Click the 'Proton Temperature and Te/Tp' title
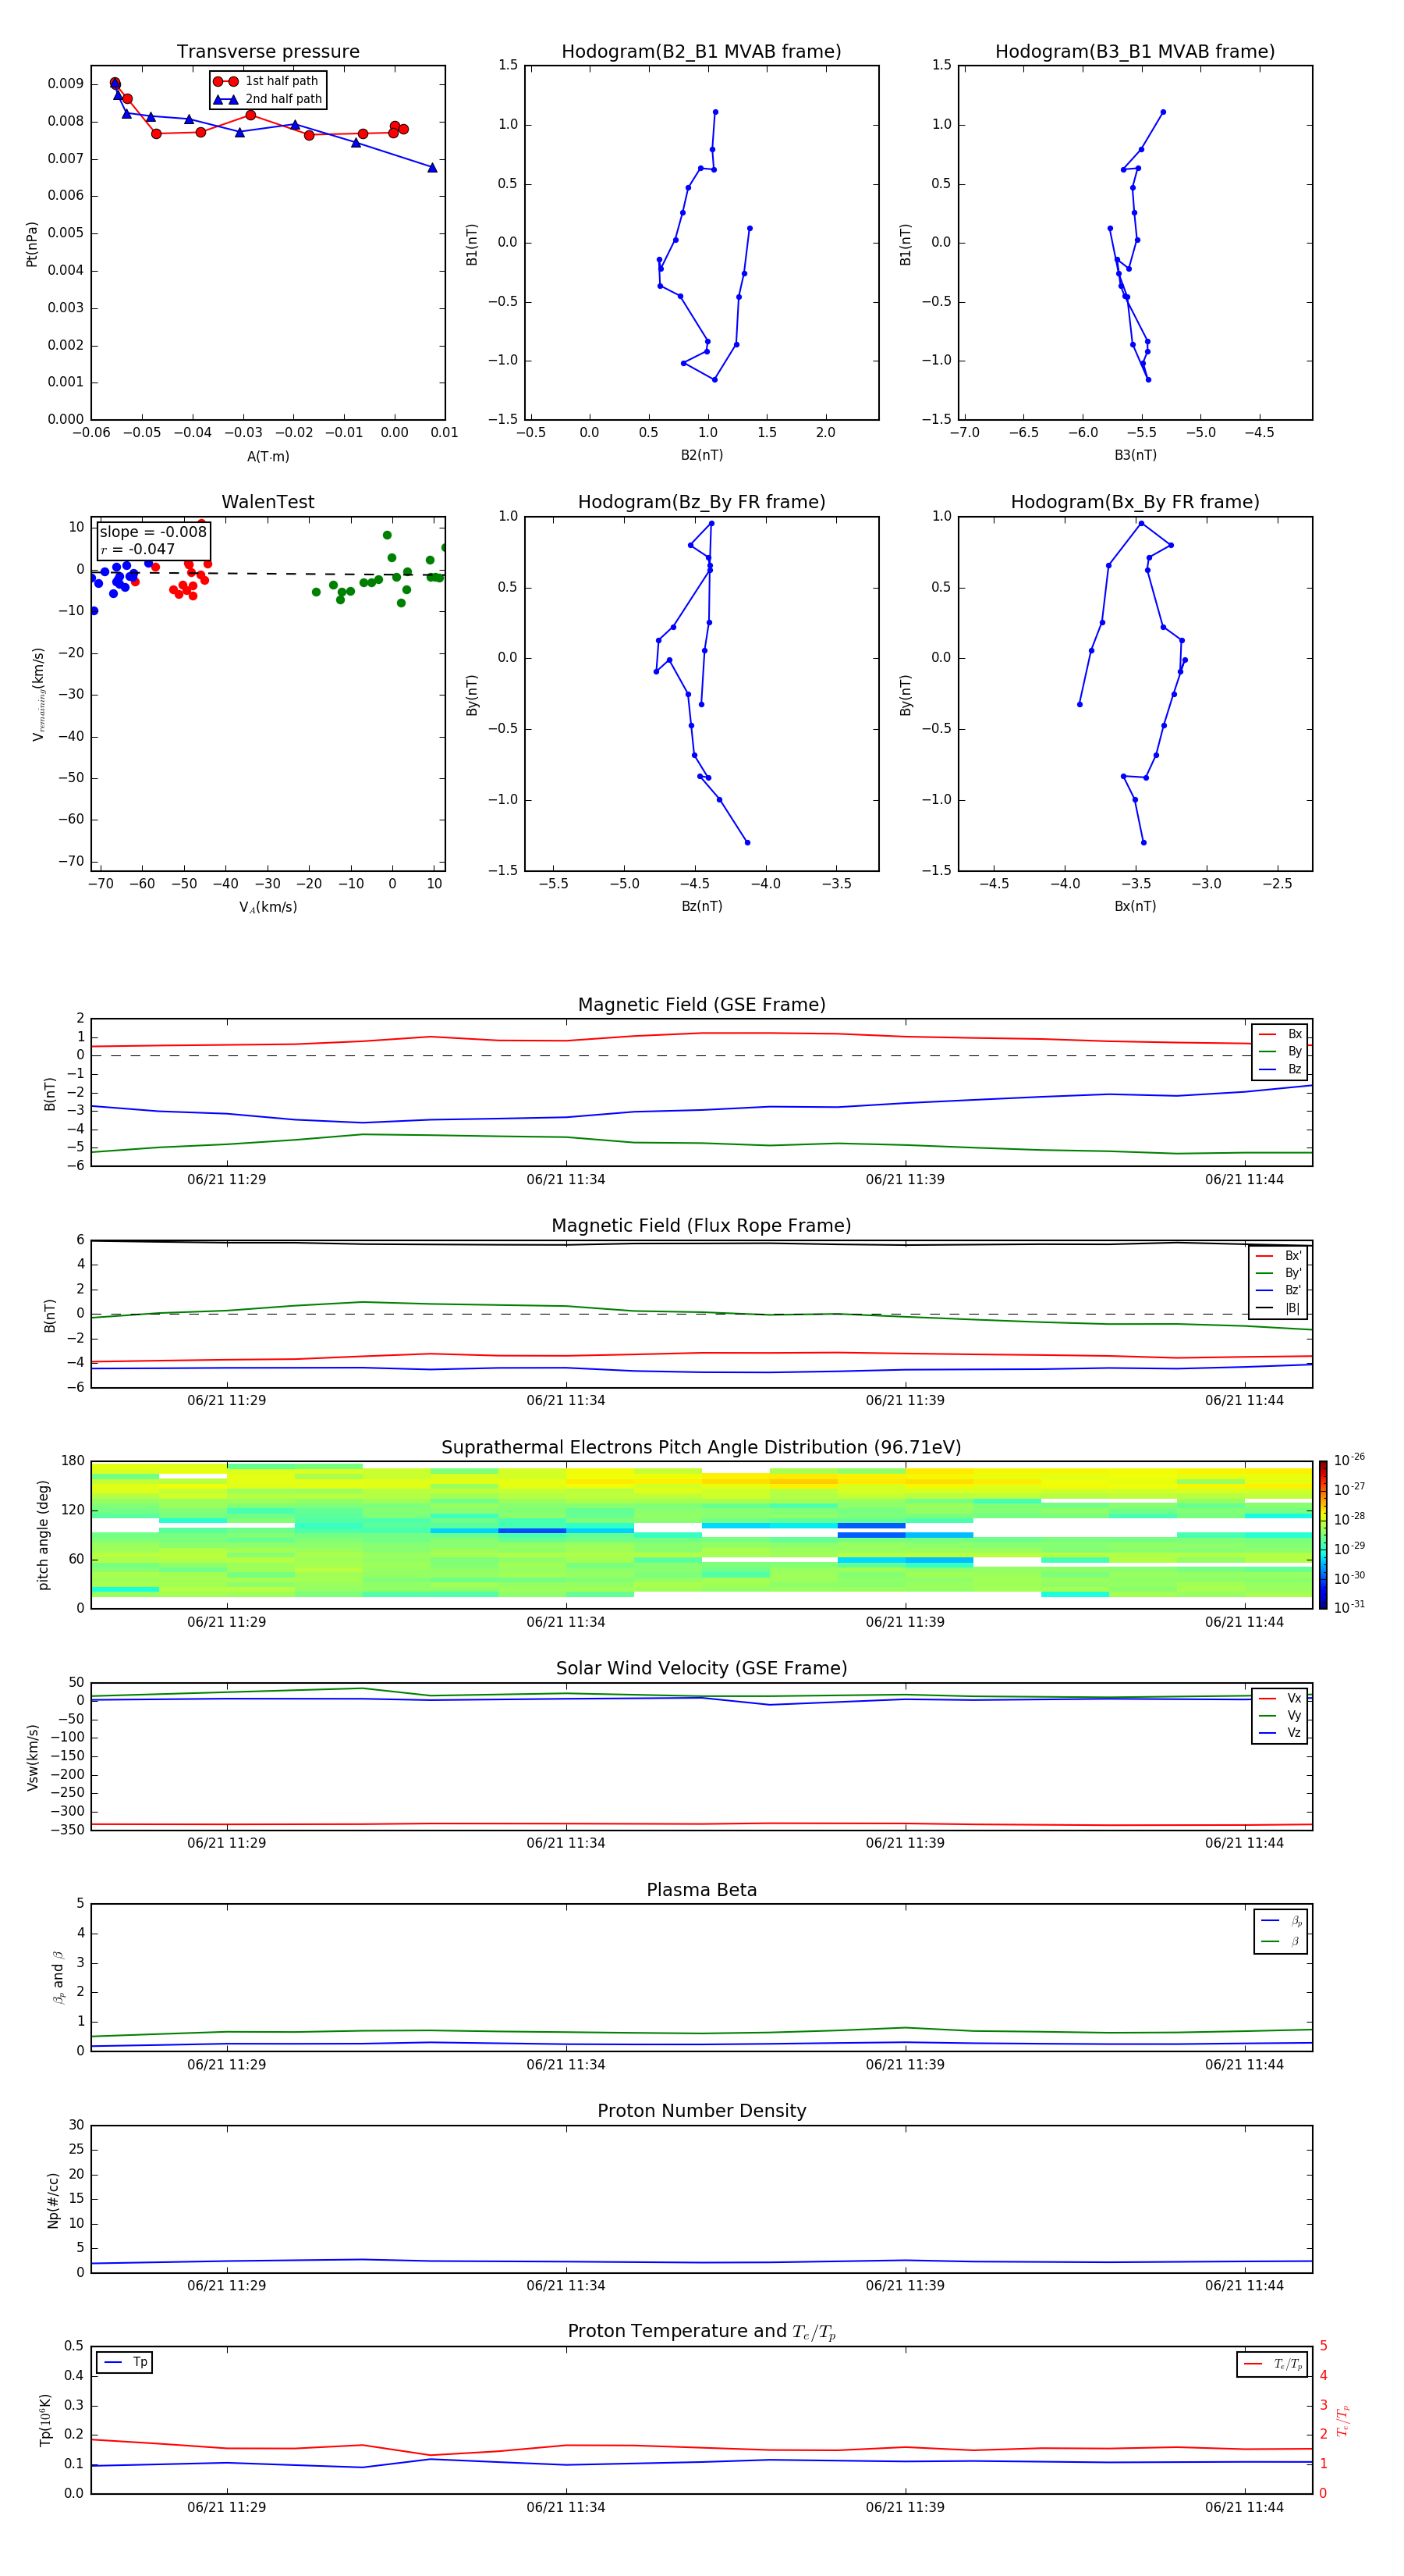Viewport: 1404px width, 2576px height. pyautogui.click(x=701, y=2331)
